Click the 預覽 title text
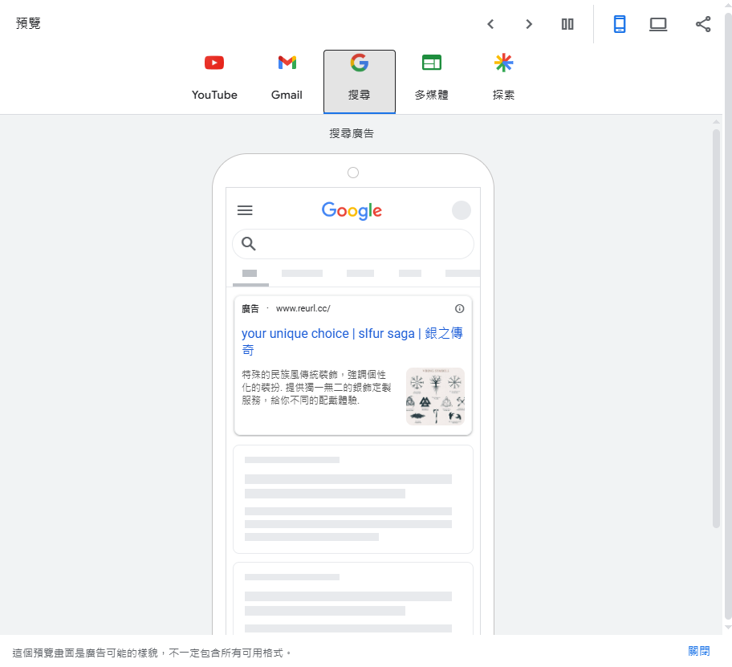Image resolution: width=732 pixels, height=667 pixels. click(28, 23)
